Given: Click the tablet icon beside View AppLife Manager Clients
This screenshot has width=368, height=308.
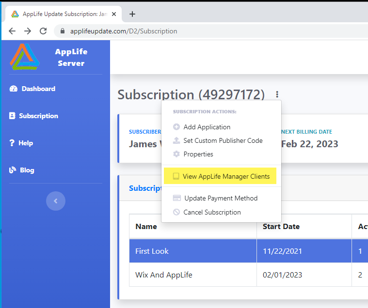Looking at the screenshot, I should click(x=176, y=176).
